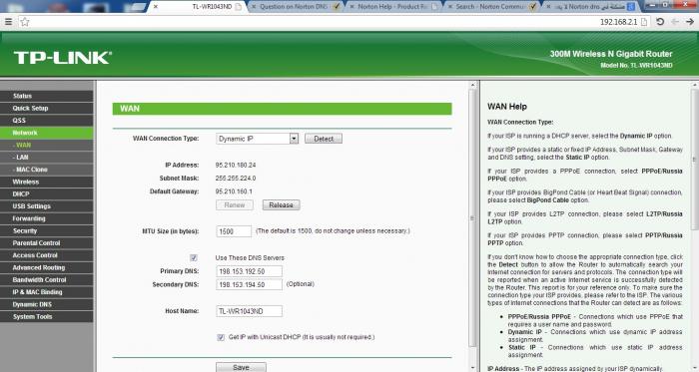This screenshot has width=699, height=372.
Task: Select the Network menu
Action: [47, 133]
